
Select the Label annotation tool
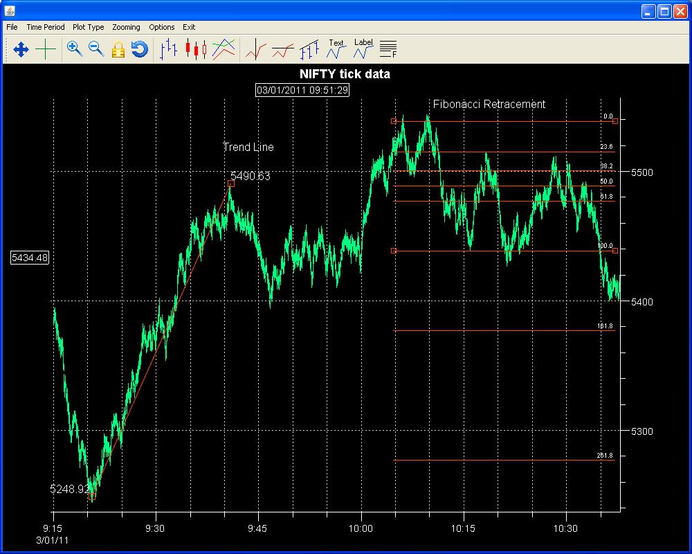(363, 48)
